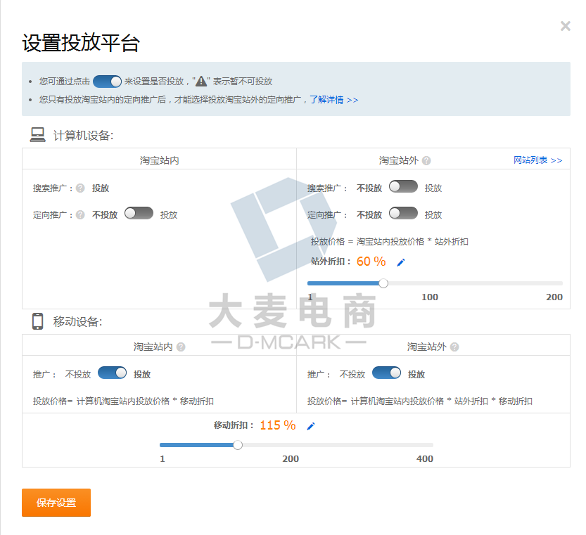Toggle mobile 淘宝站内 推广 switch
586x535 pixels.
112,373
